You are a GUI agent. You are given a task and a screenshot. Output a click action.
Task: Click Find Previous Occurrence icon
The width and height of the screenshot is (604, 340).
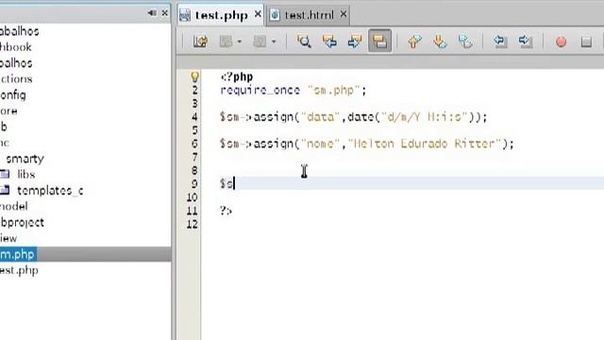329,41
